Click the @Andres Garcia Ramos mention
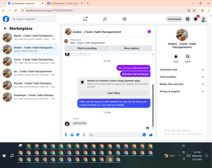 135,74
